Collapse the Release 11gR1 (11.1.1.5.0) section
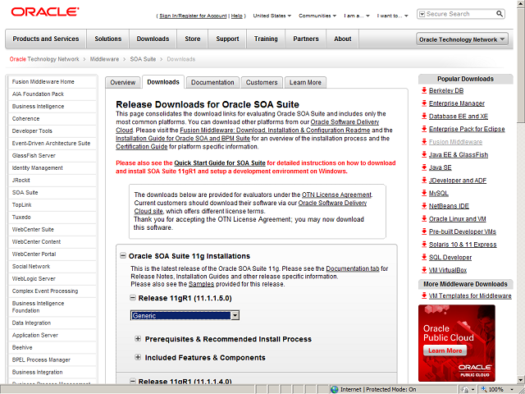The height and width of the screenshot is (394, 525). (131, 298)
